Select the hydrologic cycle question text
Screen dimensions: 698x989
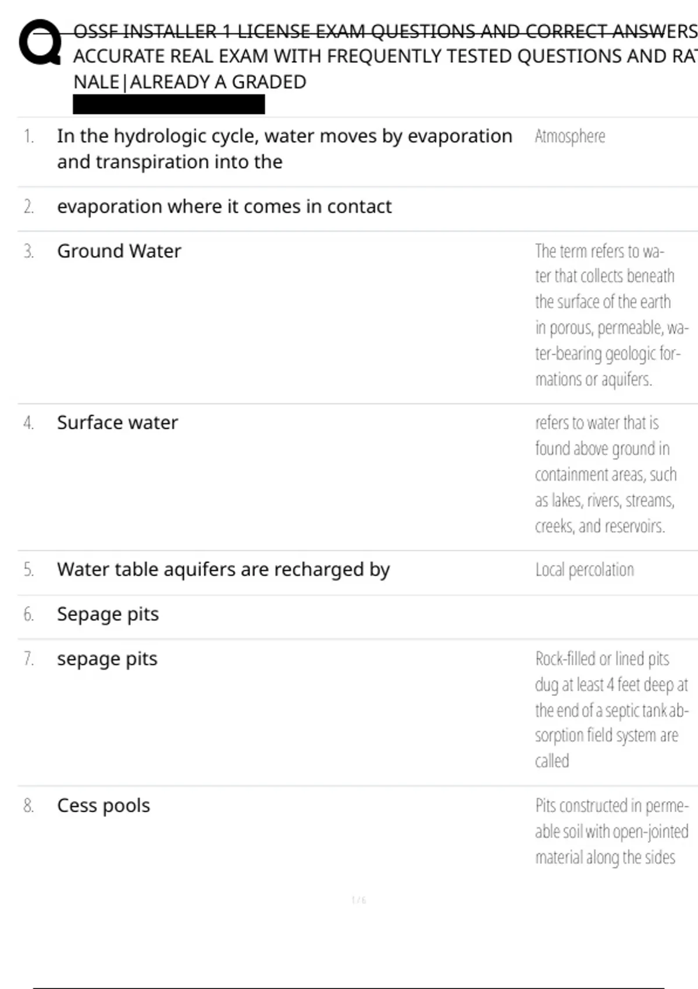point(284,149)
